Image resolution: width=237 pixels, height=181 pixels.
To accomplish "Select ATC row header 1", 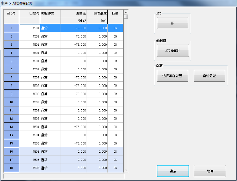I will 11,28.
